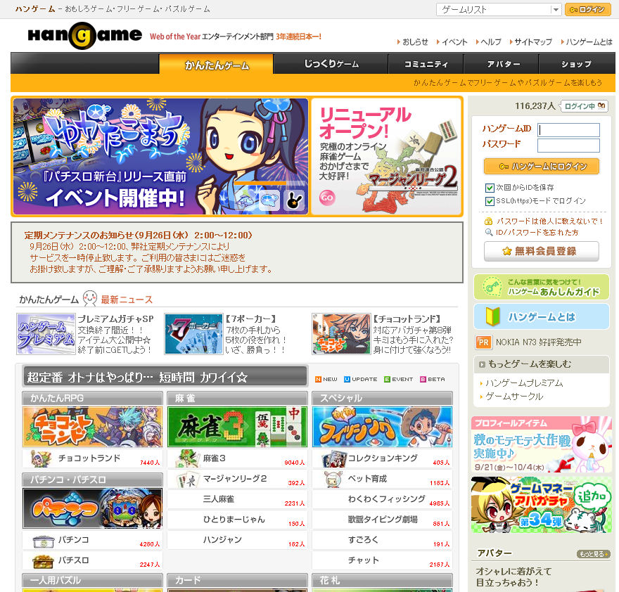Click the 麻雀3 game list icon
This screenshot has height=592, width=619.
pos(186,459)
